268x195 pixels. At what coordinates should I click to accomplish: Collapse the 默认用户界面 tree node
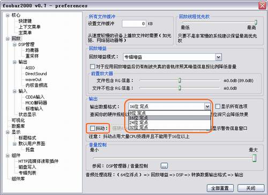click(14, 144)
